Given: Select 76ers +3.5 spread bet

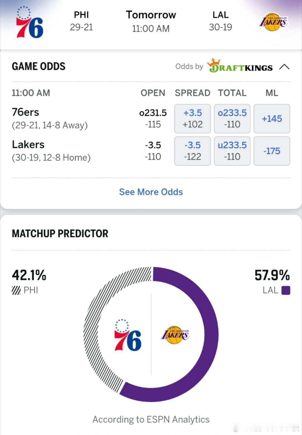Looking at the screenshot, I should 192,118.
